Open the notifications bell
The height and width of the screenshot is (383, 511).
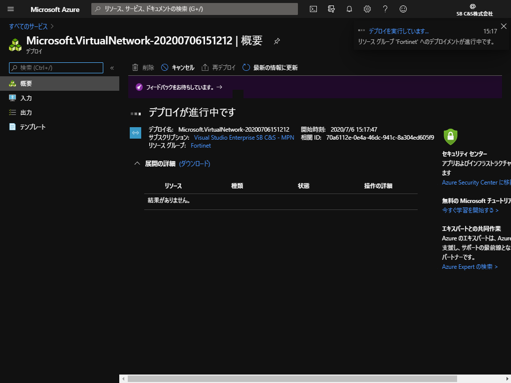349,9
